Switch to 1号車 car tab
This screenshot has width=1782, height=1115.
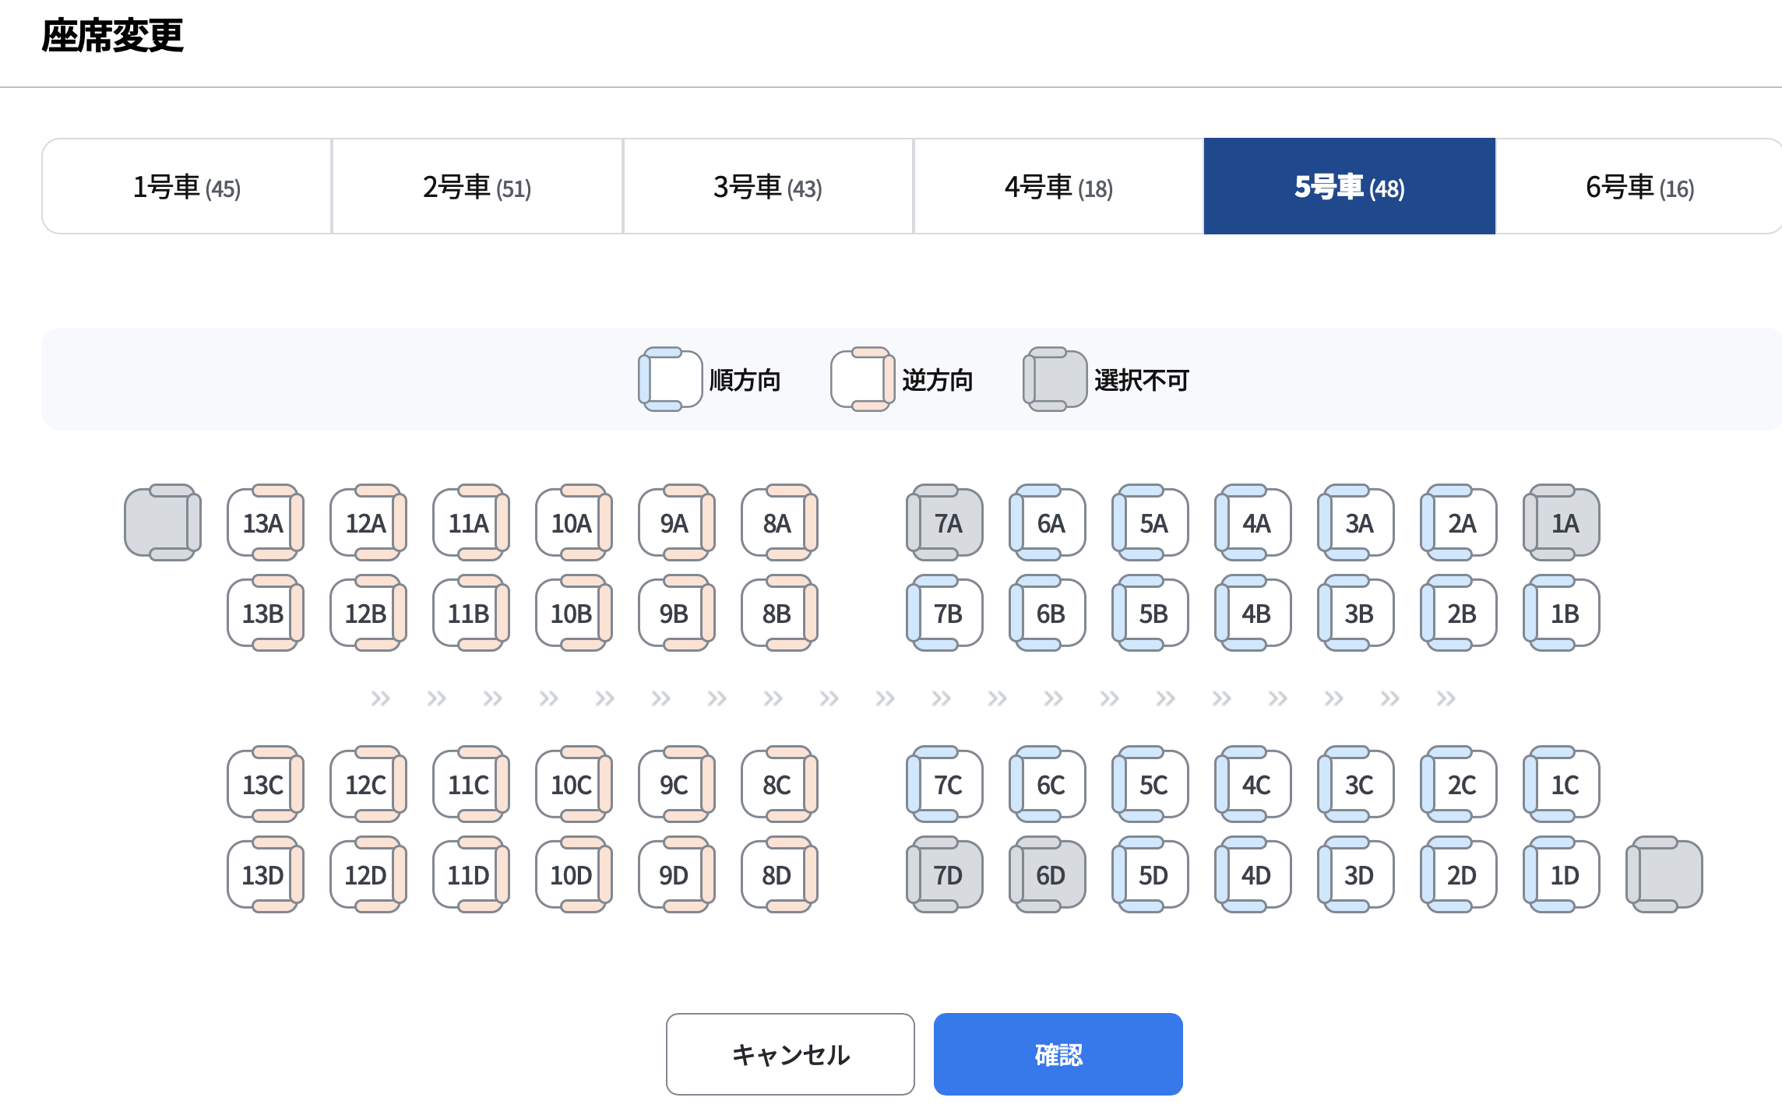[x=187, y=187]
